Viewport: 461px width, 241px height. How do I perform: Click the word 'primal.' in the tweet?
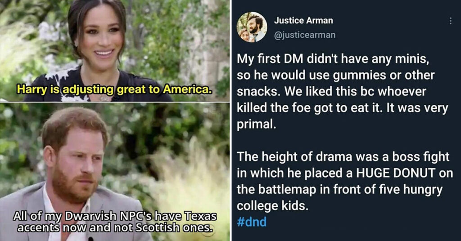[x=256, y=125]
